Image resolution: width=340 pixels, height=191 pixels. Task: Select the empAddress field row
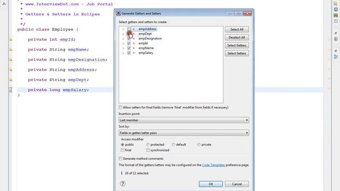coord(147,29)
